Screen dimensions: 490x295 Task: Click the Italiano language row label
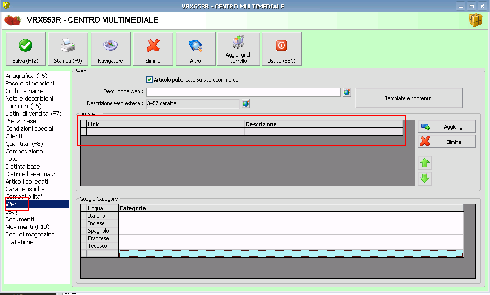(x=103, y=216)
